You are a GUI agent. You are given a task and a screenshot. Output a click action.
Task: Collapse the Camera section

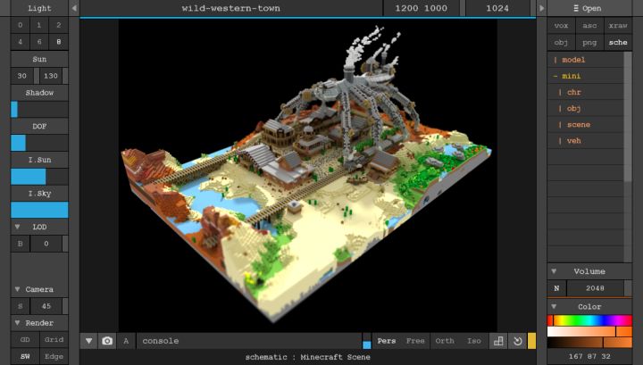point(18,290)
